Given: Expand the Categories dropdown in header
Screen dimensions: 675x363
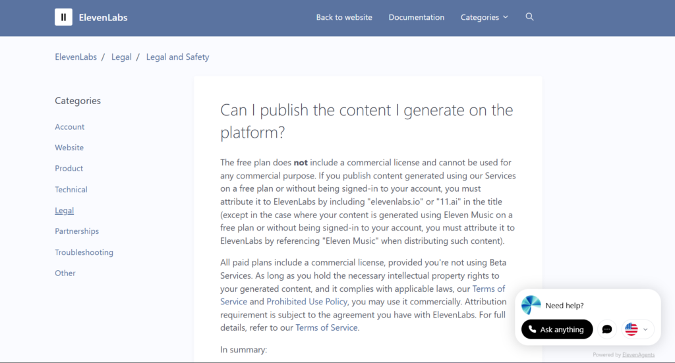Looking at the screenshot, I should (x=484, y=17).
